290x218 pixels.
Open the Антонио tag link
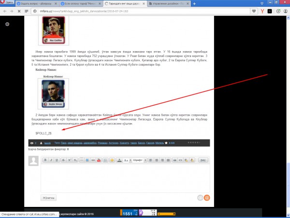[x=114, y=143]
